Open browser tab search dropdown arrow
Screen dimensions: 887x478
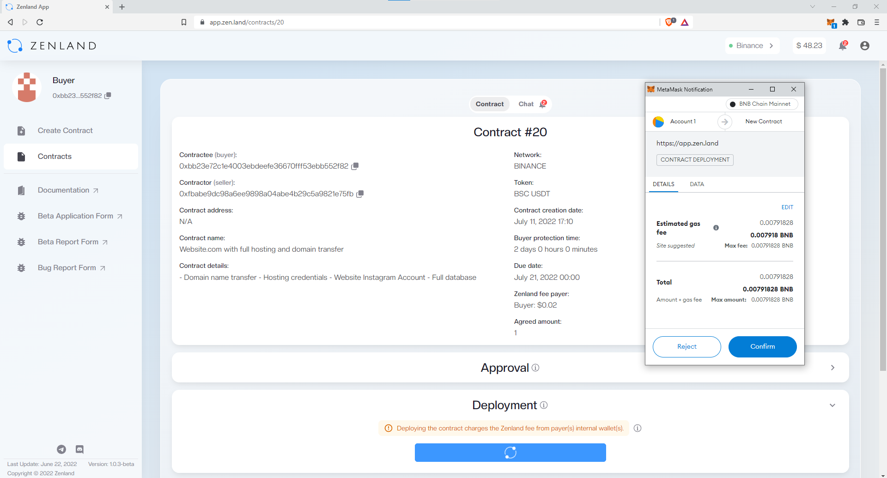click(813, 6)
